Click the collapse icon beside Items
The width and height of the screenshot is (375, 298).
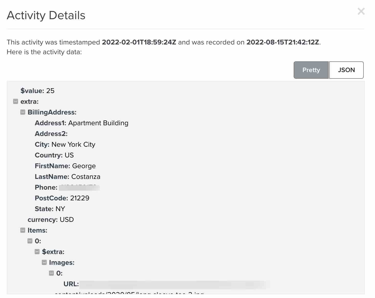pos(22,230)
